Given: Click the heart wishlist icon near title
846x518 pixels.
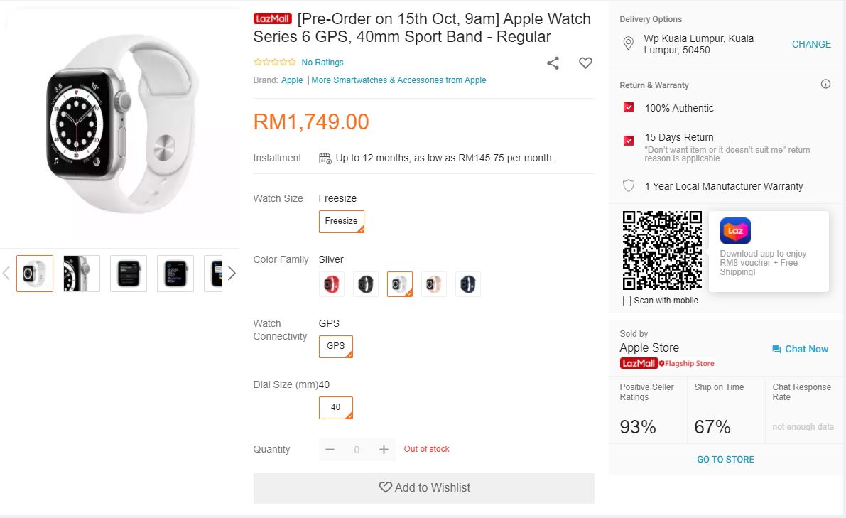Looking at the screenshot, I should (585, 63).
